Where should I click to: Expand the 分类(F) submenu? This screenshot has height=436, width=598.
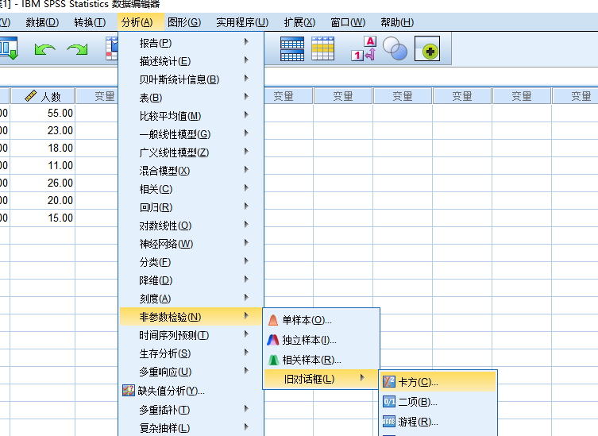191,262
